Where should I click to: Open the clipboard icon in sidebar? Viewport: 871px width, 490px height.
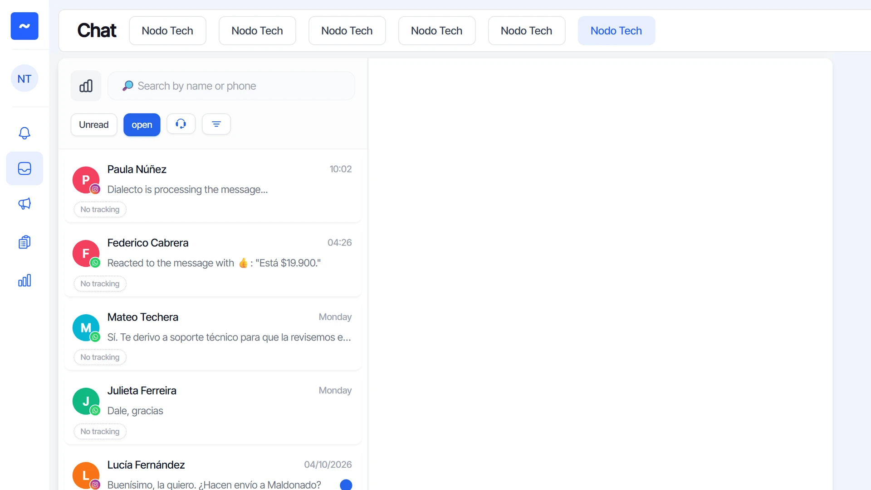pos(24,242)
